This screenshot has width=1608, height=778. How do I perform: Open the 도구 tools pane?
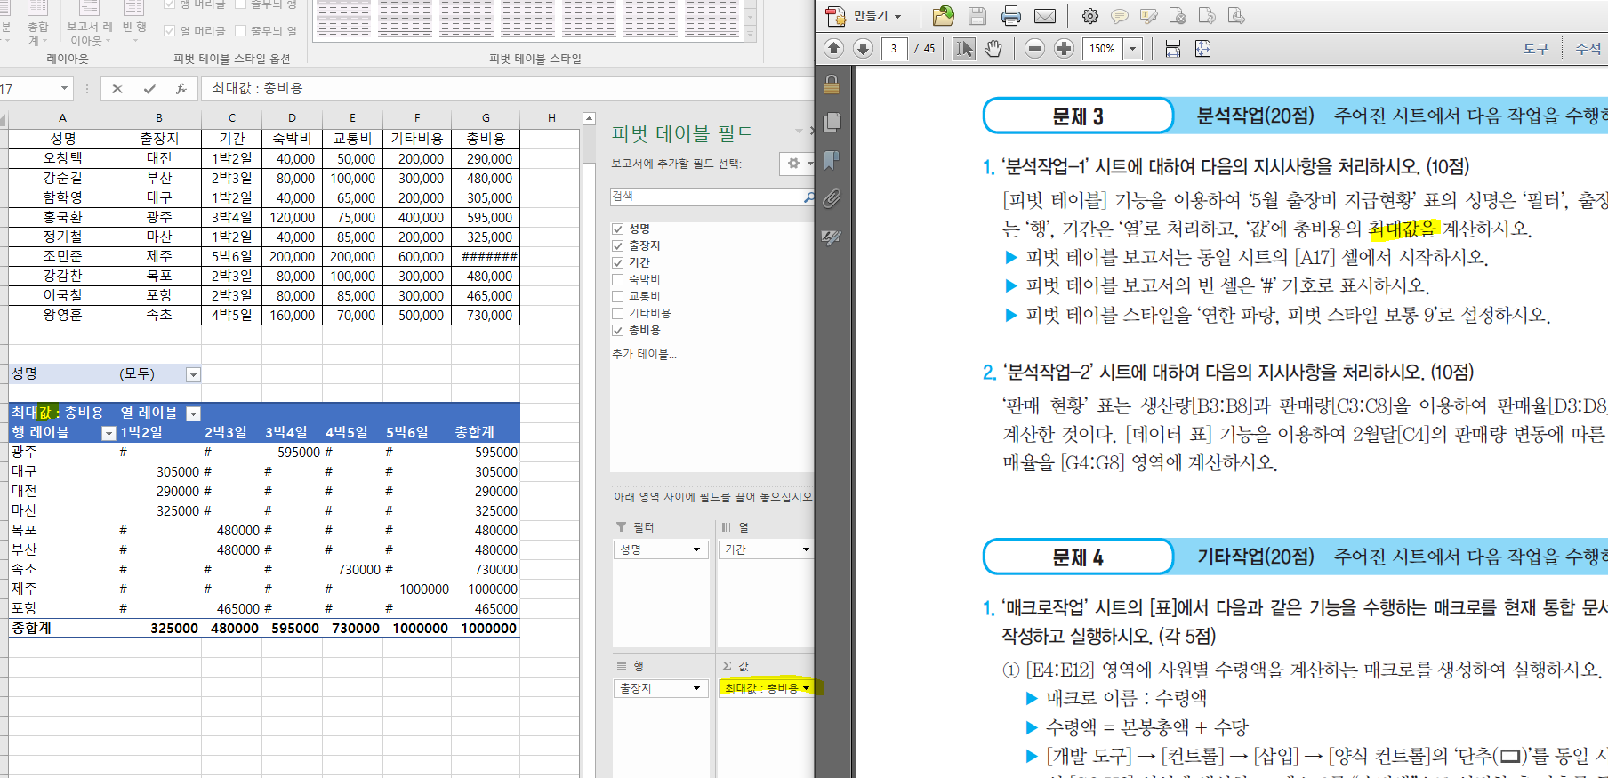[x=1535, y=49]
